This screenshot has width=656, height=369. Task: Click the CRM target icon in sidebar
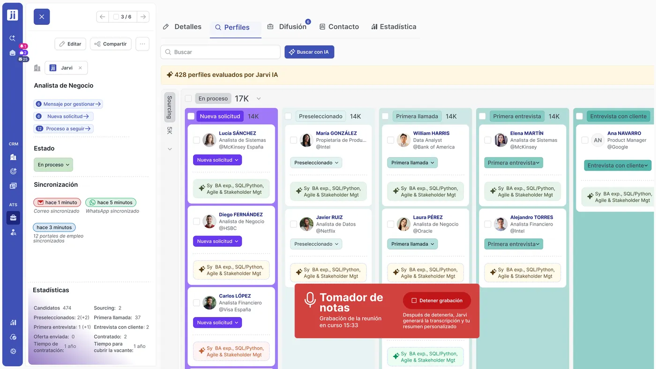(13, 171)
